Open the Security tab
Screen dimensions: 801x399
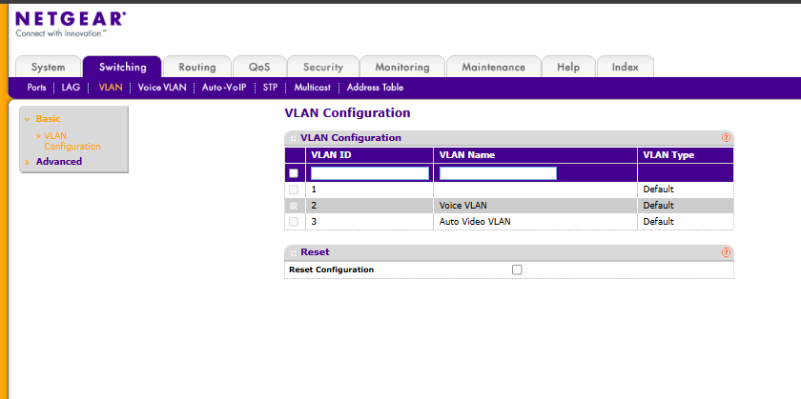[323, 67]
